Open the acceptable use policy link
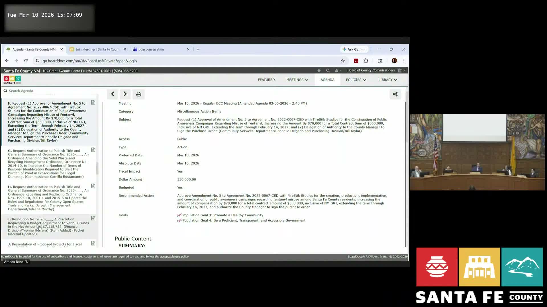The height and width of the screenshot is (307, 547). [x=174, y=256]
